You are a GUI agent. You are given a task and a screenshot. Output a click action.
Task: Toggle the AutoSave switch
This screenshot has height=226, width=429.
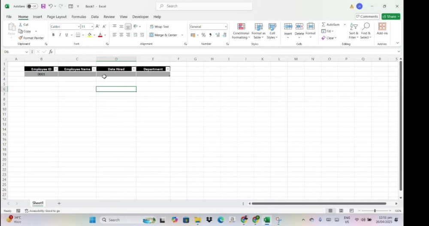[x=32, y=6]
